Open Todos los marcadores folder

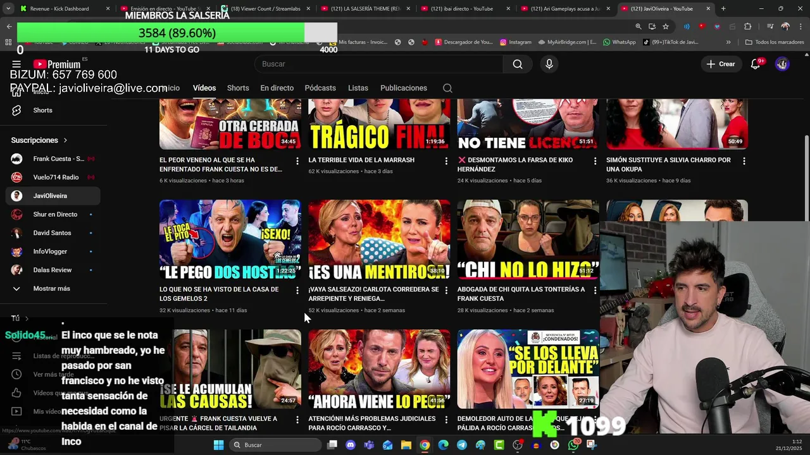point(775,42)
